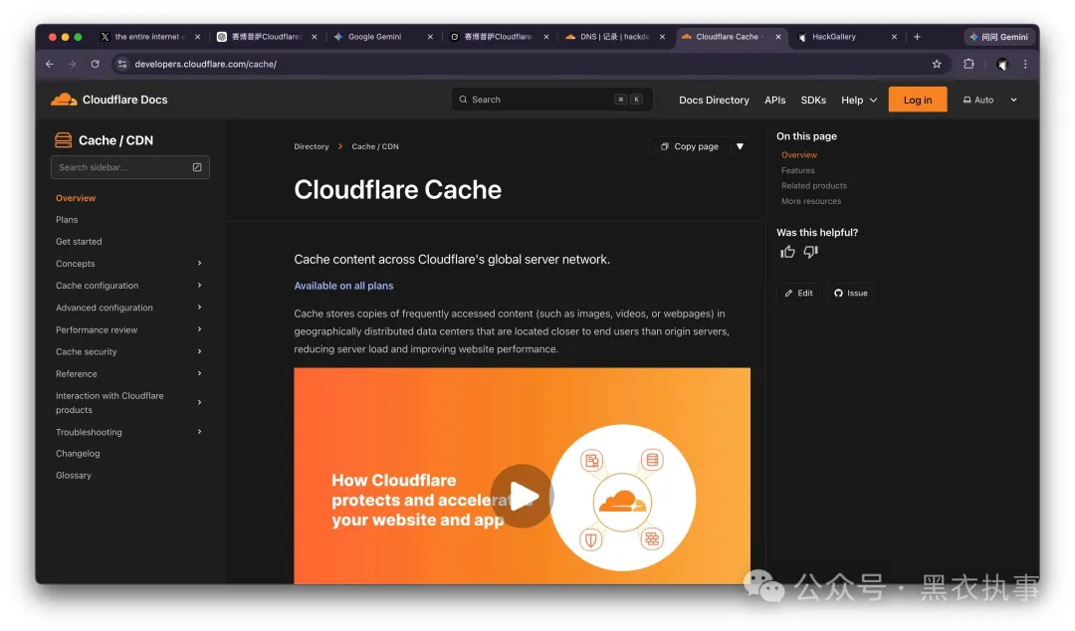Open Glossary in sidebar
The image size is (1075, 631).
pos(74,476)
